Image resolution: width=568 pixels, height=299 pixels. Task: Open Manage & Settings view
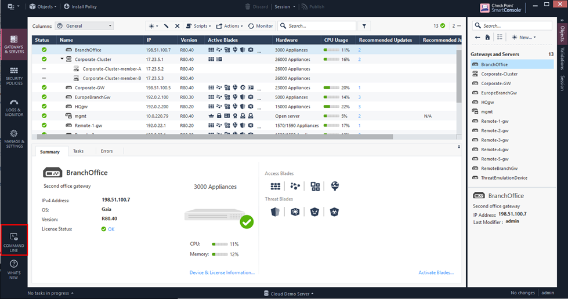[14, 139]
